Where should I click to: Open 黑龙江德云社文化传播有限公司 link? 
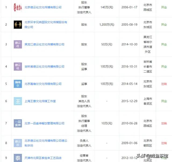(x=44, y=44)
